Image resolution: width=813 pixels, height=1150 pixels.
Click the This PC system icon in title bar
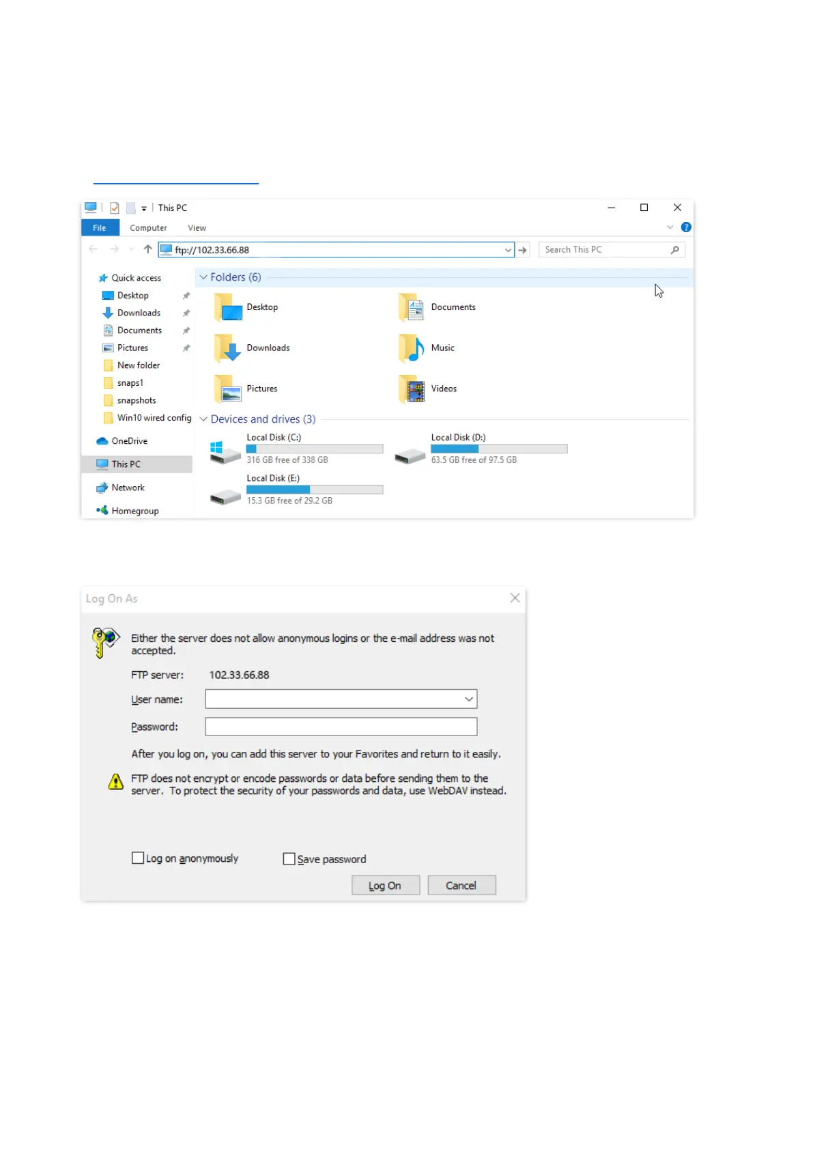coord(91,208)
